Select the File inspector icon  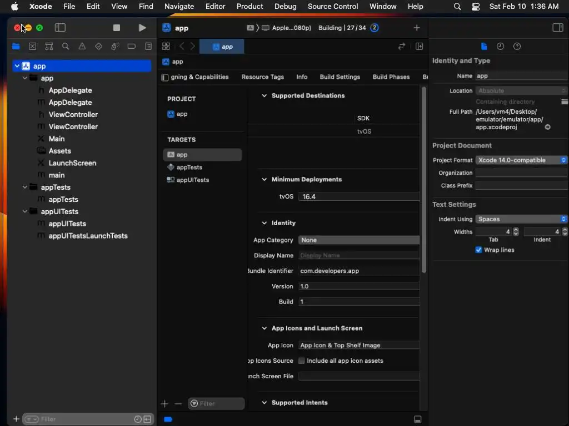[x=484, y=47]
